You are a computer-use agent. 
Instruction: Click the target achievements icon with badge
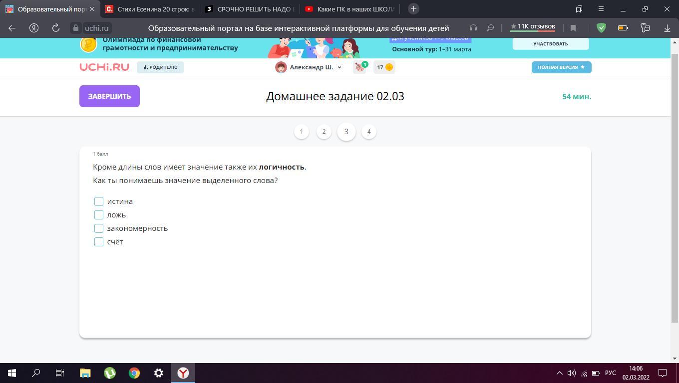[x=360, y=67]
